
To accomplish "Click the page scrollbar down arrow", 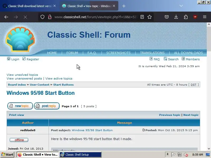I will (209, 149).
